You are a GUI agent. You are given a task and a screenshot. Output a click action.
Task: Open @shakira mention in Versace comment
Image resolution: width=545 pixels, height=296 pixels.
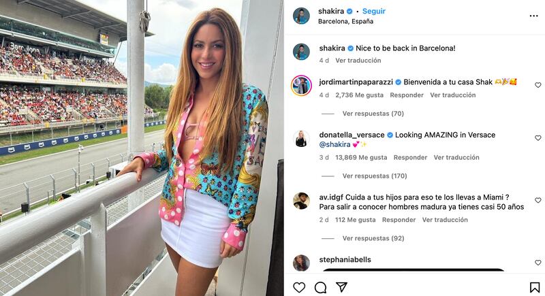tap(334, 144)
